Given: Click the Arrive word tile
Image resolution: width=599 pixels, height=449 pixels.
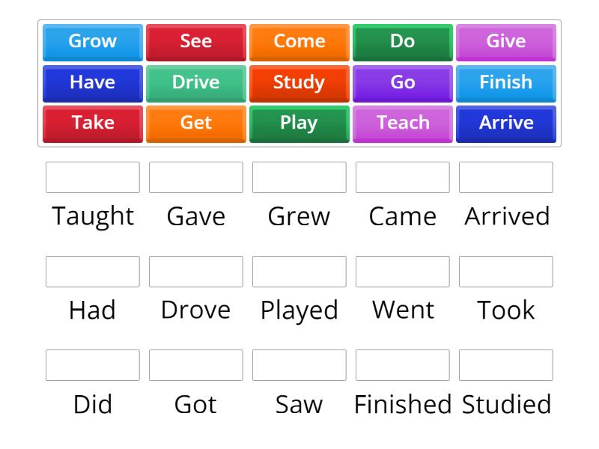Looking at the screenshot, I should [x=505, y=123].
